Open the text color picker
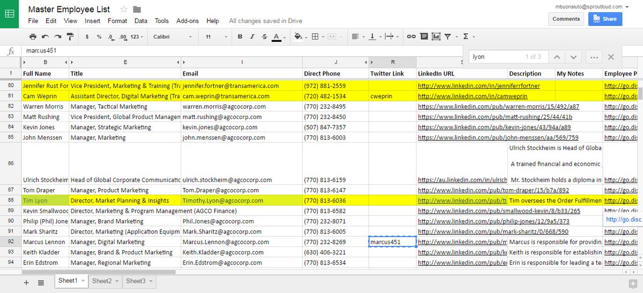The image size is (643, 293). [278, 37]
